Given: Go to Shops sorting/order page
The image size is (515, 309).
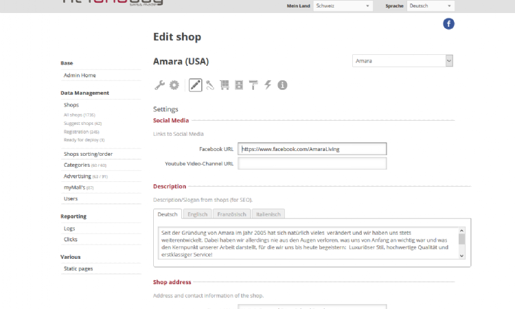Looking at the screenshot, I should click(88, 154).
